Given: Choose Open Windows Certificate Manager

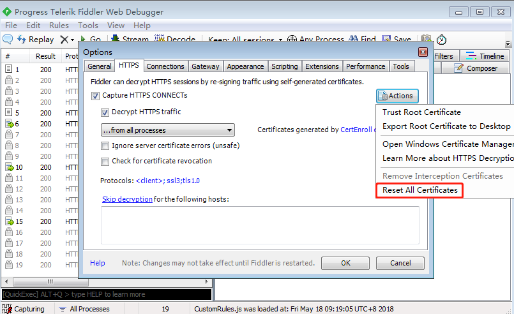Looking at the screenshot, I should 448,144.
